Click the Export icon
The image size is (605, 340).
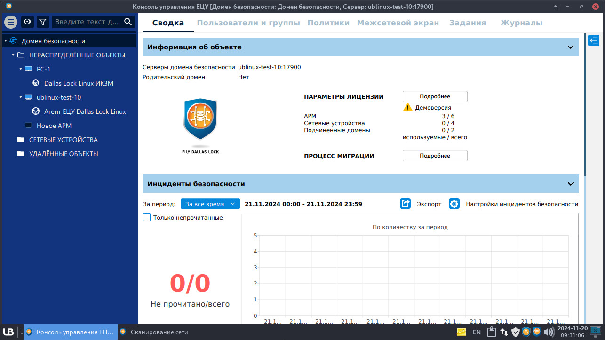tap(405, 204)
